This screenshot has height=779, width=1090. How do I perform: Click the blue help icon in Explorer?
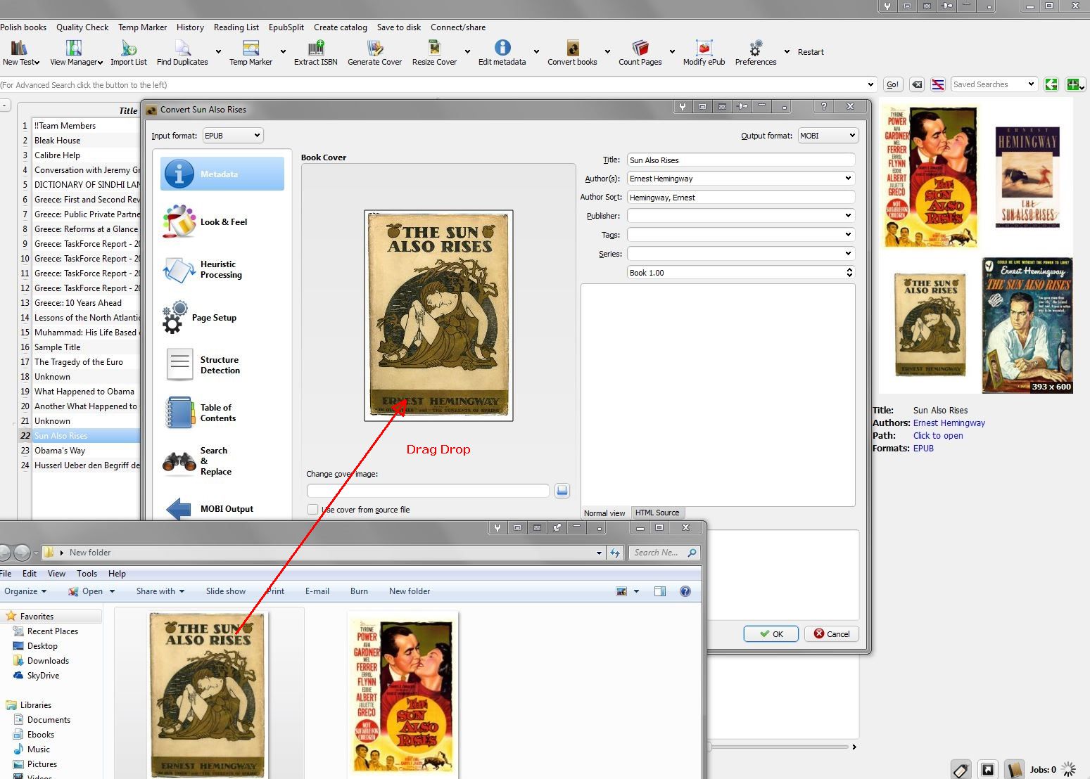(x=685, y=591)
